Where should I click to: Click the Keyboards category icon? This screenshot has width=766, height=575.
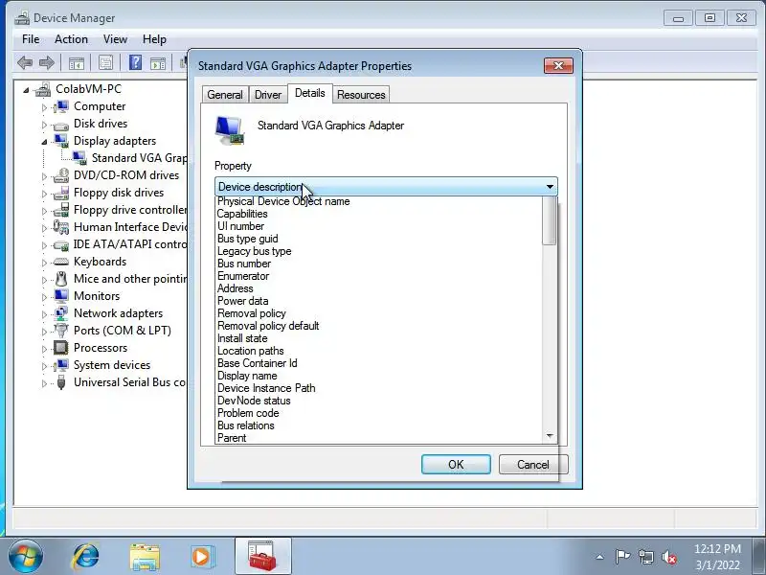click(61, 262)
